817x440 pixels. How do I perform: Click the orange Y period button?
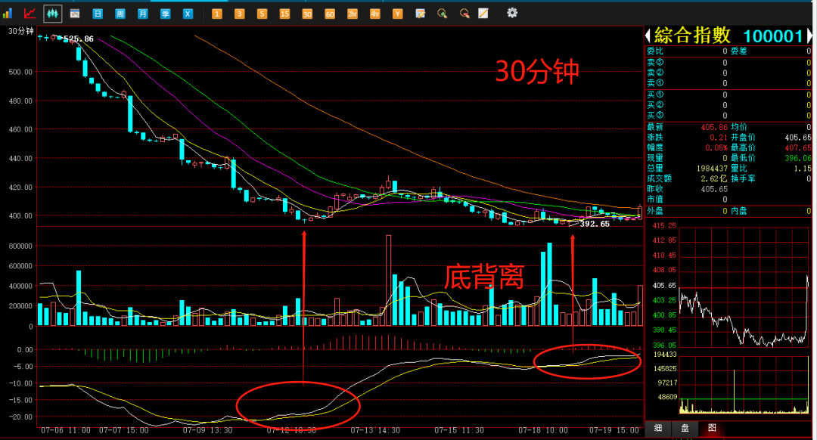[398, 14]
